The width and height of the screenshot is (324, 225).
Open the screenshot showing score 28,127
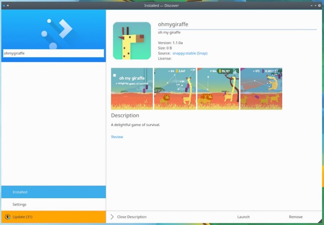218,89
